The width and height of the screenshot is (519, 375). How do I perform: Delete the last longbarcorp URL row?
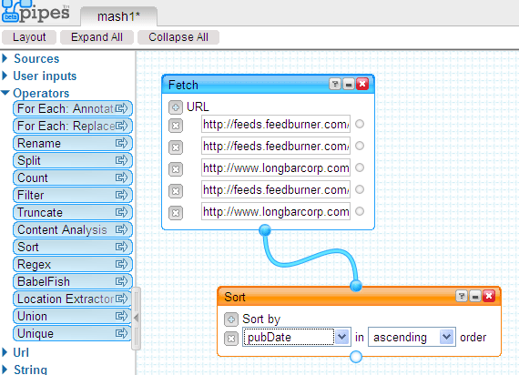(x=176, y=213)
